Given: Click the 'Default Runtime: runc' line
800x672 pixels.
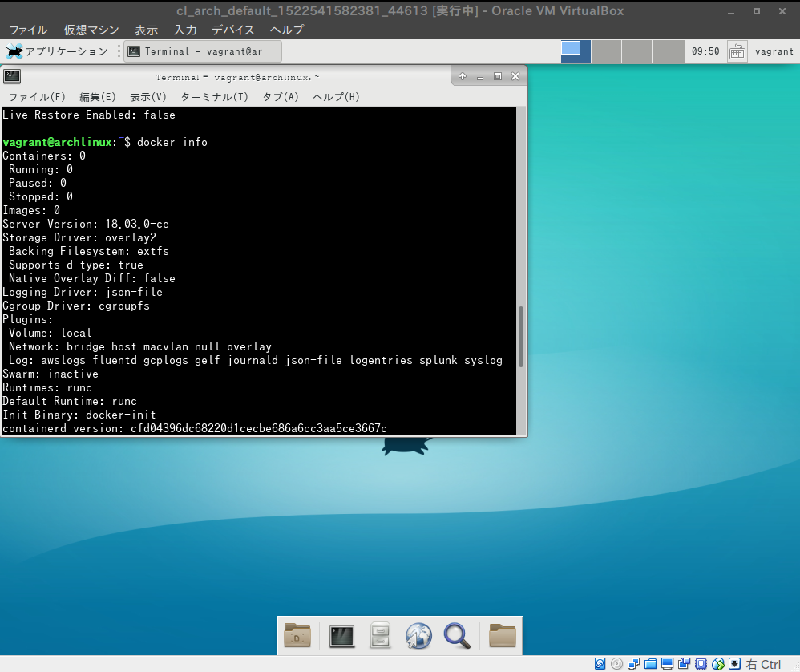Looking at the screenshot, I should click(70, 401).
